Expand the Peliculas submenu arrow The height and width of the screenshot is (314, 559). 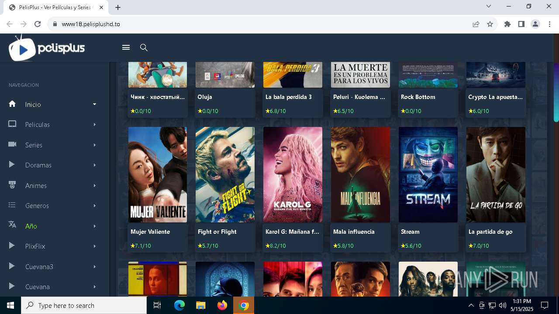pos(95,125)
